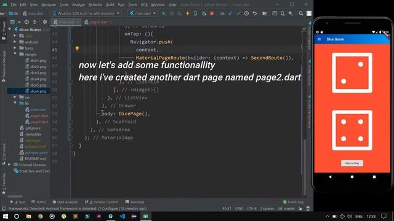Open the Navigate menu

click(x=49, y=5)
